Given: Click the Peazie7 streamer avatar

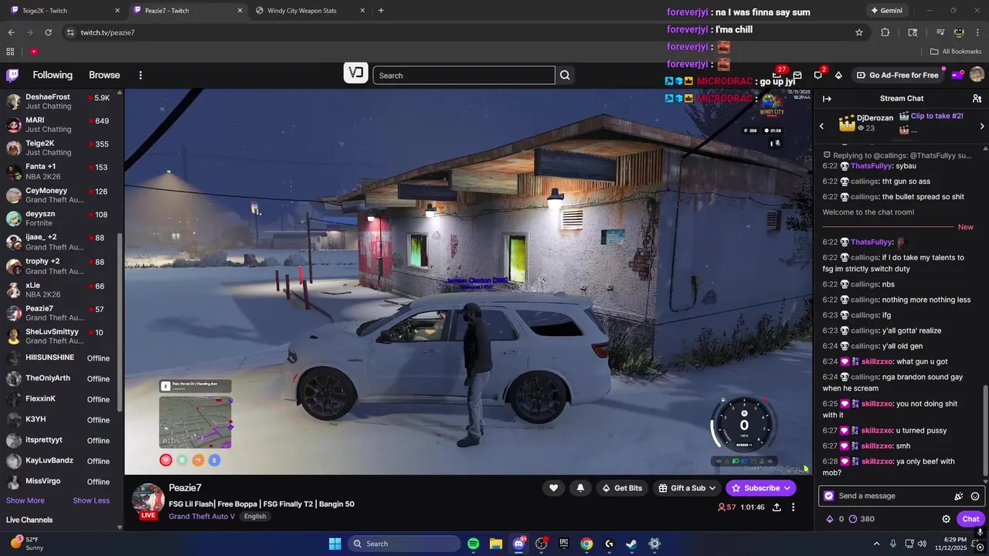Looking at the screenshot, I should [x=147, y=500].
